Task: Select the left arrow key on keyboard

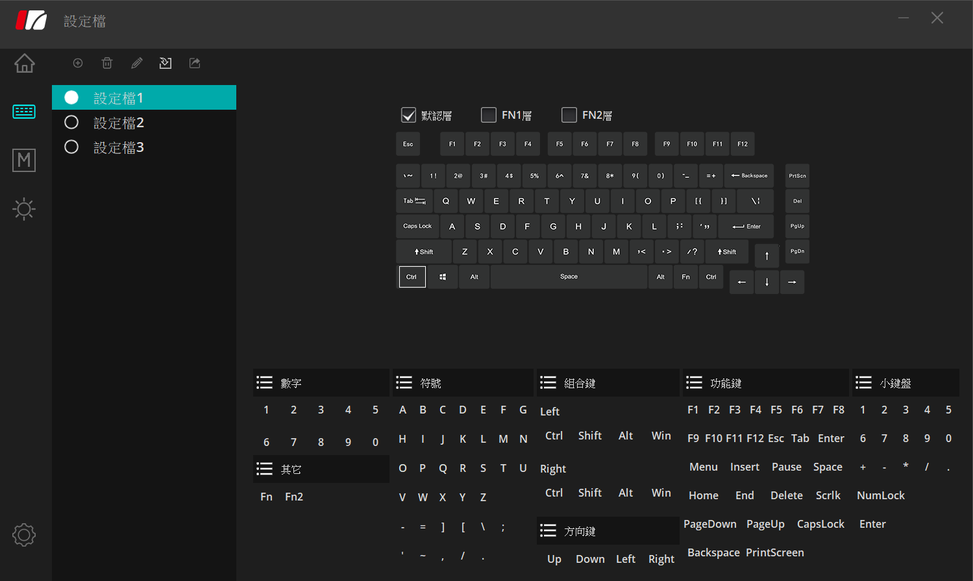Action: tap(741, 282)
